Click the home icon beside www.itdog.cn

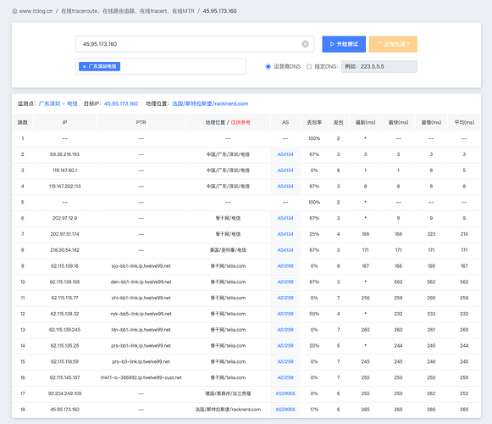tap(14, 11)
